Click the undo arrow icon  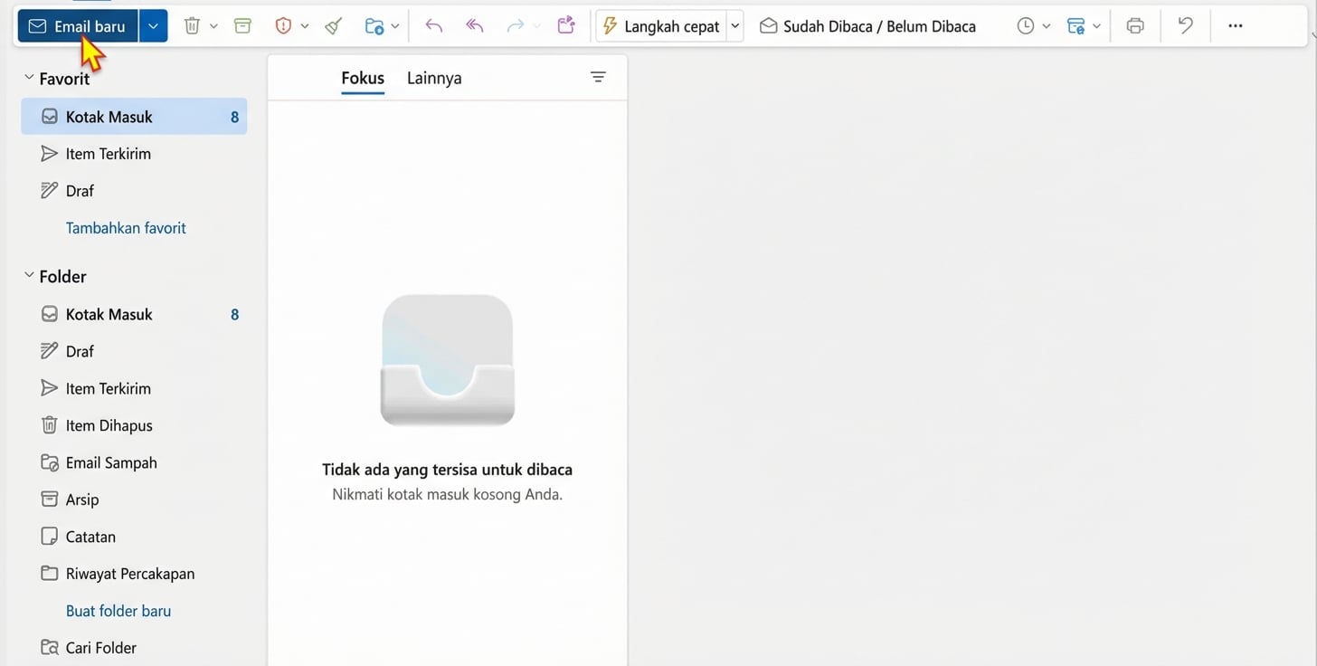[1185, 26]
